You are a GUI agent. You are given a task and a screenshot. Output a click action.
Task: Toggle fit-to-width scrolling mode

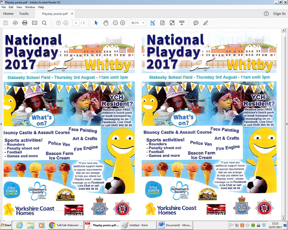[152, 23]
